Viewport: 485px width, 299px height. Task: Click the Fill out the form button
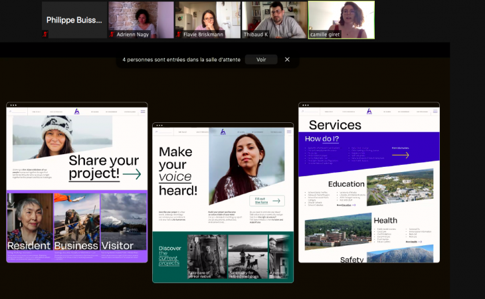click(x=268, y=200)
